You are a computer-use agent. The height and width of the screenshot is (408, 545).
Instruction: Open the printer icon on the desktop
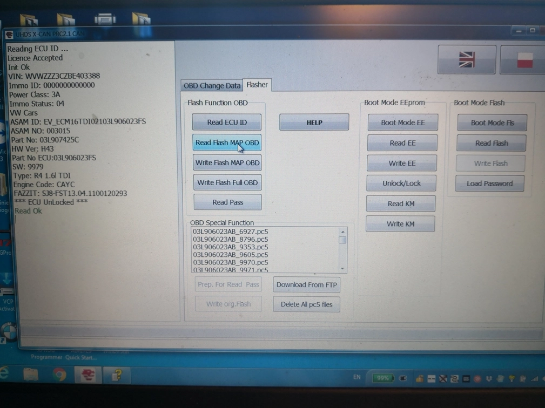pos(105,19)
